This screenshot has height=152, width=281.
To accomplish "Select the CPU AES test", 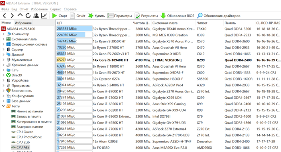I will click(x=20, y=147).
